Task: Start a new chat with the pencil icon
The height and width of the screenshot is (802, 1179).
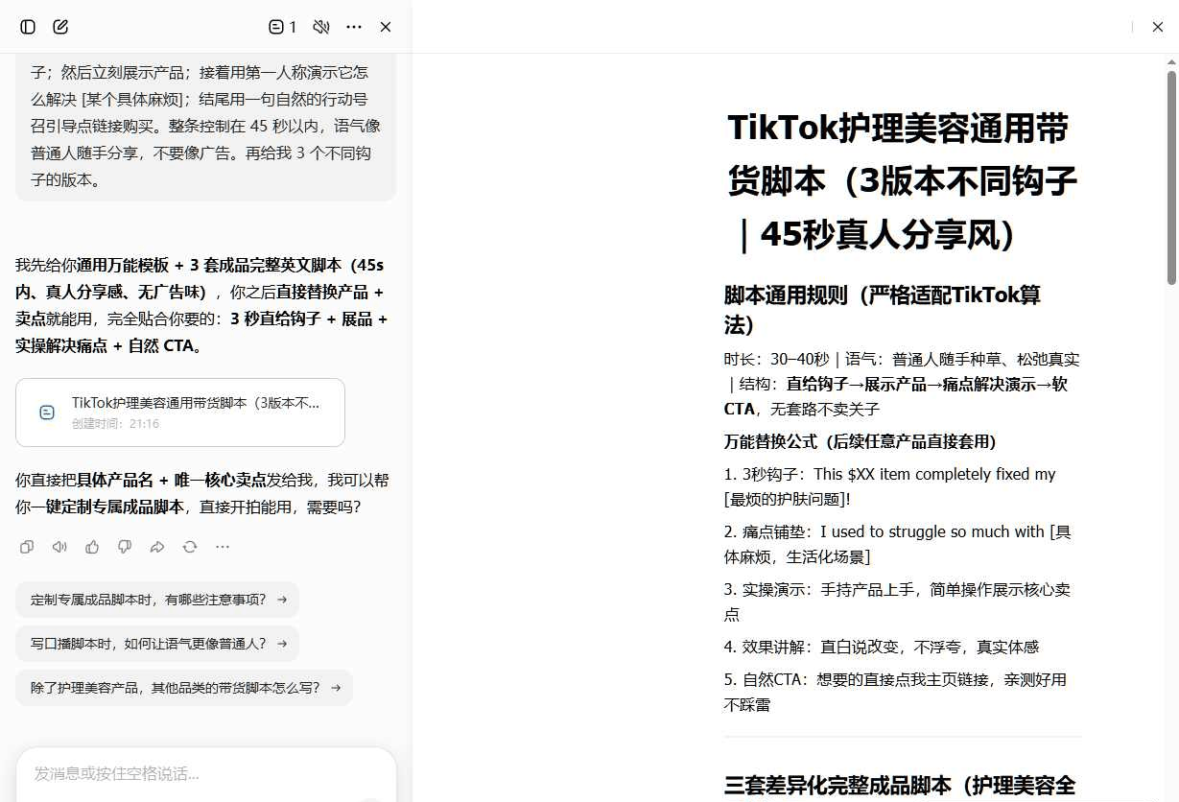Action: click(x=60, y=27)
